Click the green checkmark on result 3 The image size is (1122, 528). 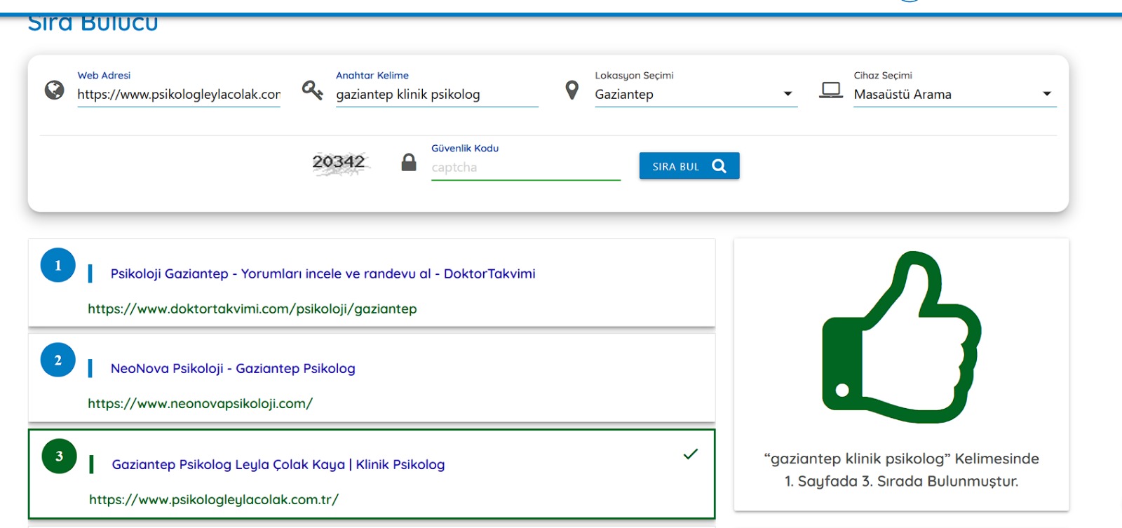(691, 454)
